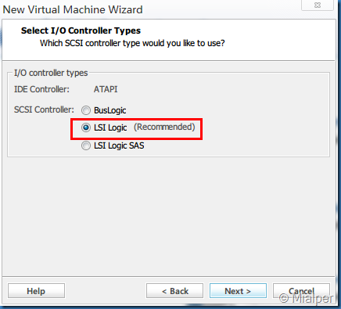Click the 'New Virtual Machine Wizard' title
The height and width of the screenshot is (309, 341).
pos(73,9)
